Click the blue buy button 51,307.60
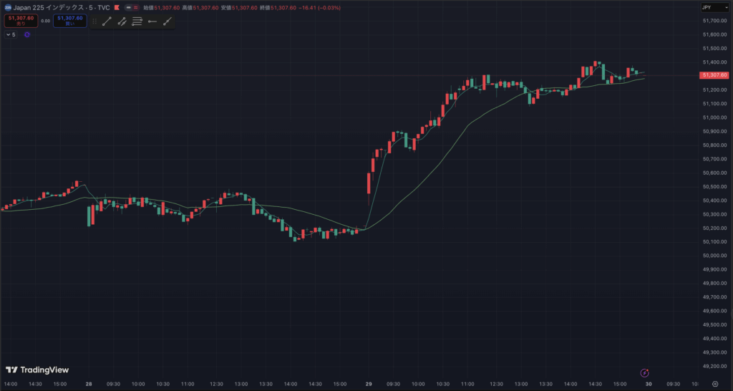Viewport: 733px width, 391px height. [x=69, y=21]
